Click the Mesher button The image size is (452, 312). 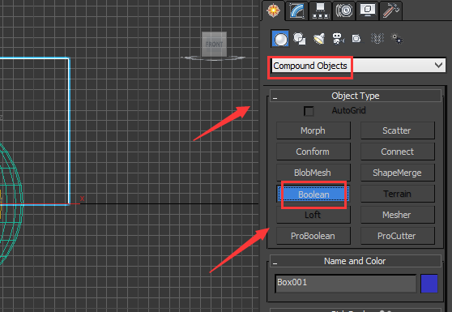[x=398, y=215]
